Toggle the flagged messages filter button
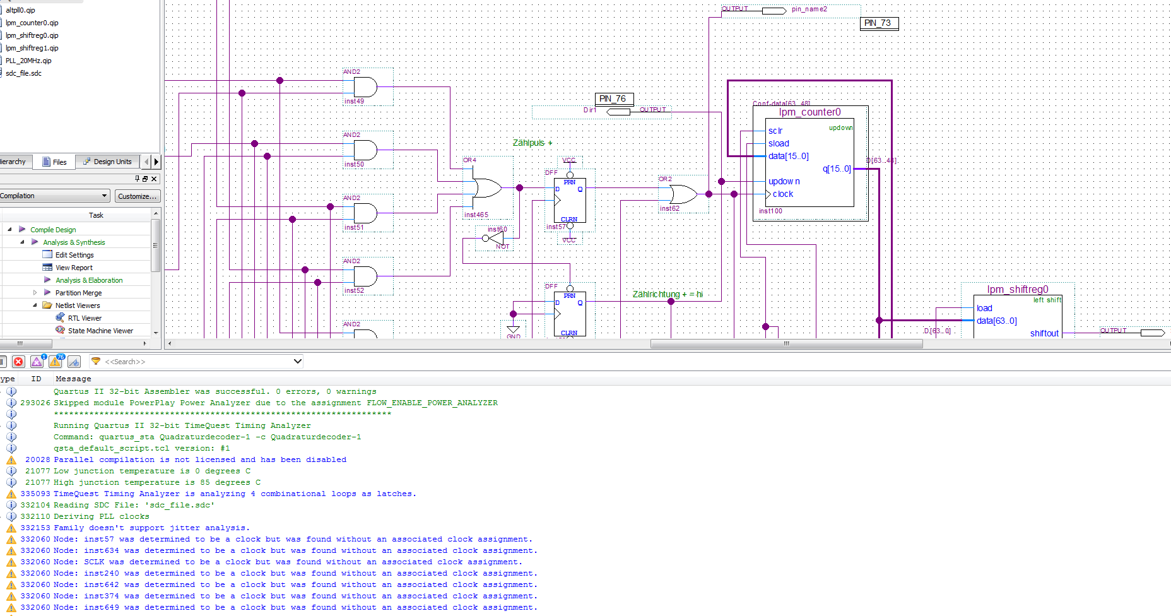The image size is (1171, 616). (74, 362)
